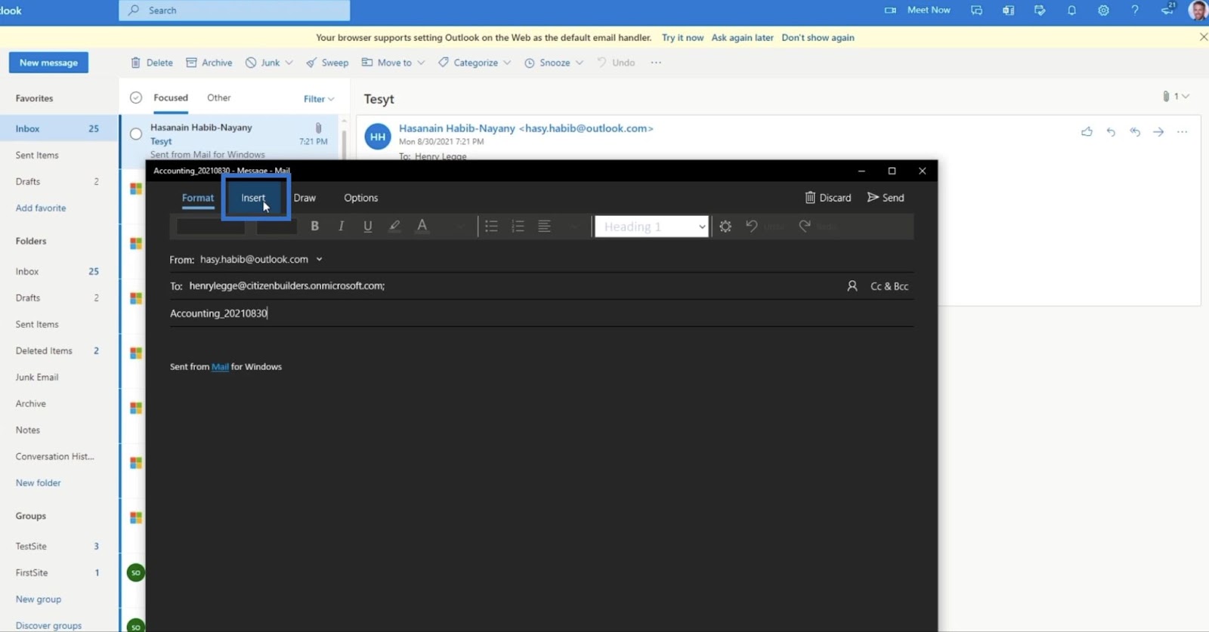
Task: Expand the From address dropdown
Action: pos(319,259)
